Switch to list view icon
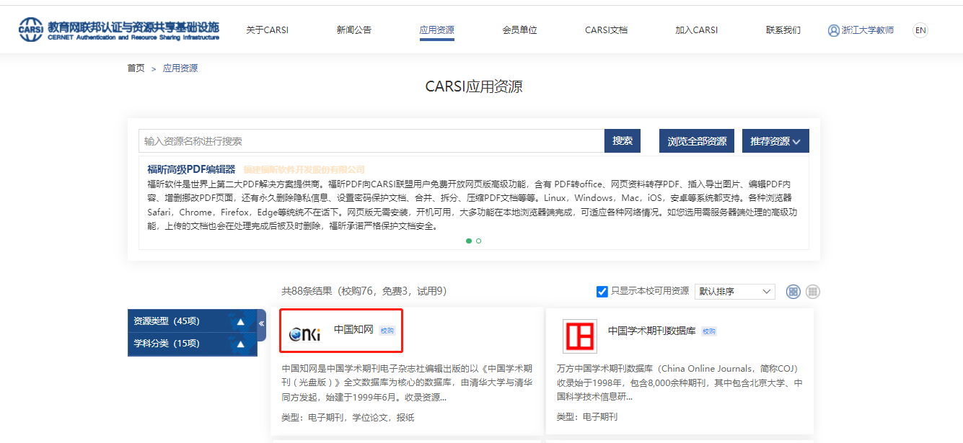This screenshot has width=963, height=443. (x=813, y=292)
